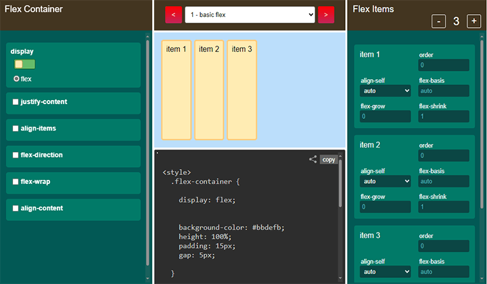Turn on the flex-wrap checkbox
Image resolution: width=487 pixels, height=284 pixels.
[16, 181]
